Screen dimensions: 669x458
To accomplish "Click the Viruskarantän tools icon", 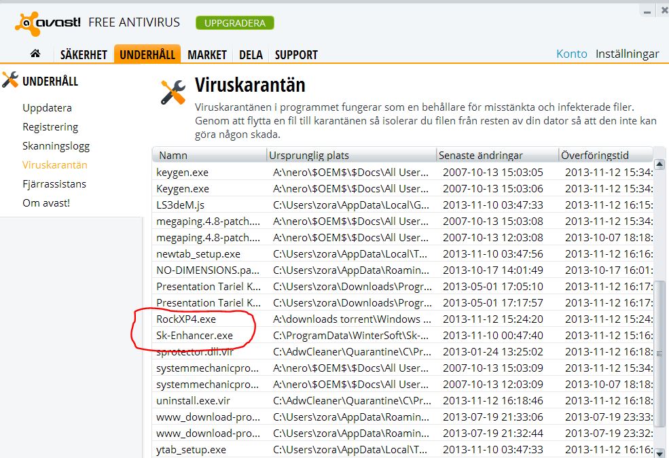I will point(173,92).
